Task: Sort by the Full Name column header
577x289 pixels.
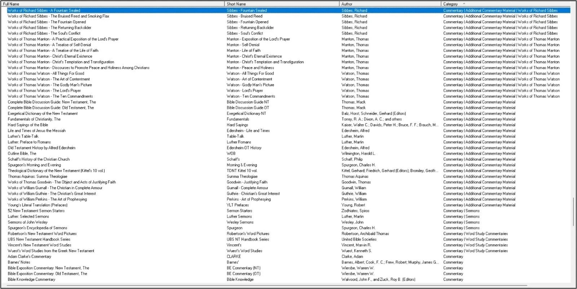Action: click(113, 4)
